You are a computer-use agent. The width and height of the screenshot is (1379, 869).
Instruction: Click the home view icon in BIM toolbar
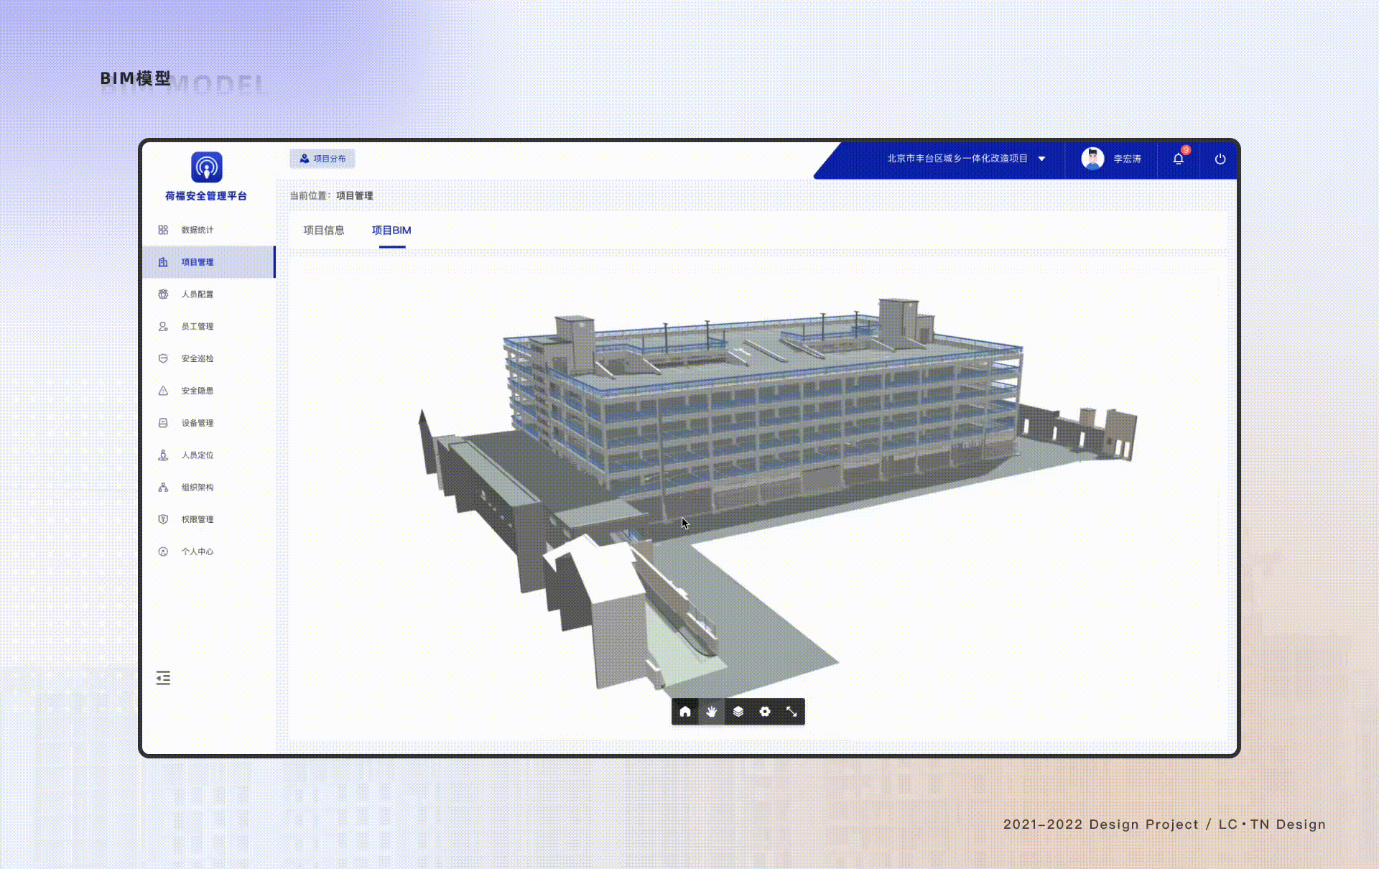[685, 712]
